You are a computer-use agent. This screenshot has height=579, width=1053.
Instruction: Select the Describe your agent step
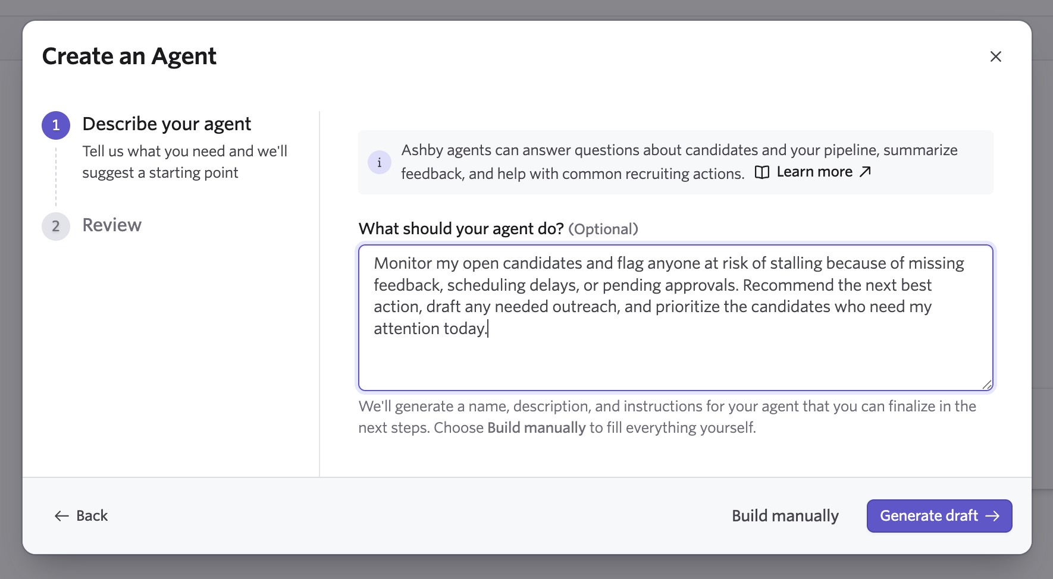167,124
